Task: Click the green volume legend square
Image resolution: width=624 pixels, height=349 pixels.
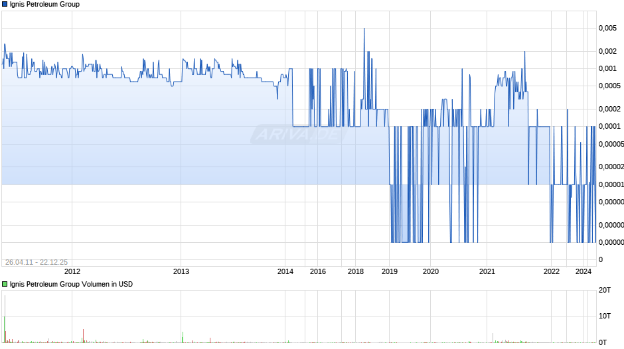Action: (5, 284)
